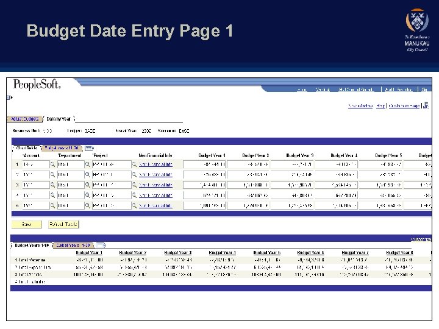Select the Chartfields grid tab
This screenshot has height=329, width=439.
coord(27,148)
